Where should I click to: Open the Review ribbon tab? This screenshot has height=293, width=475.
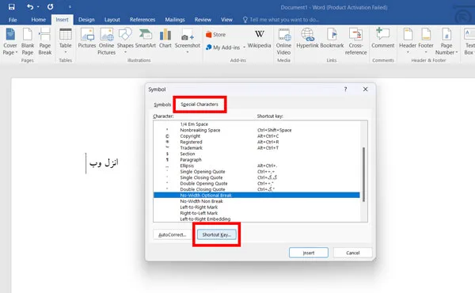(203, 20)
